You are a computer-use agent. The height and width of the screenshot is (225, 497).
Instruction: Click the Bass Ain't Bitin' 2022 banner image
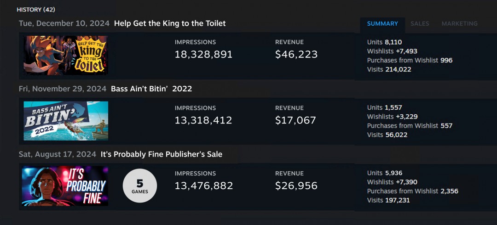[66, 121]
